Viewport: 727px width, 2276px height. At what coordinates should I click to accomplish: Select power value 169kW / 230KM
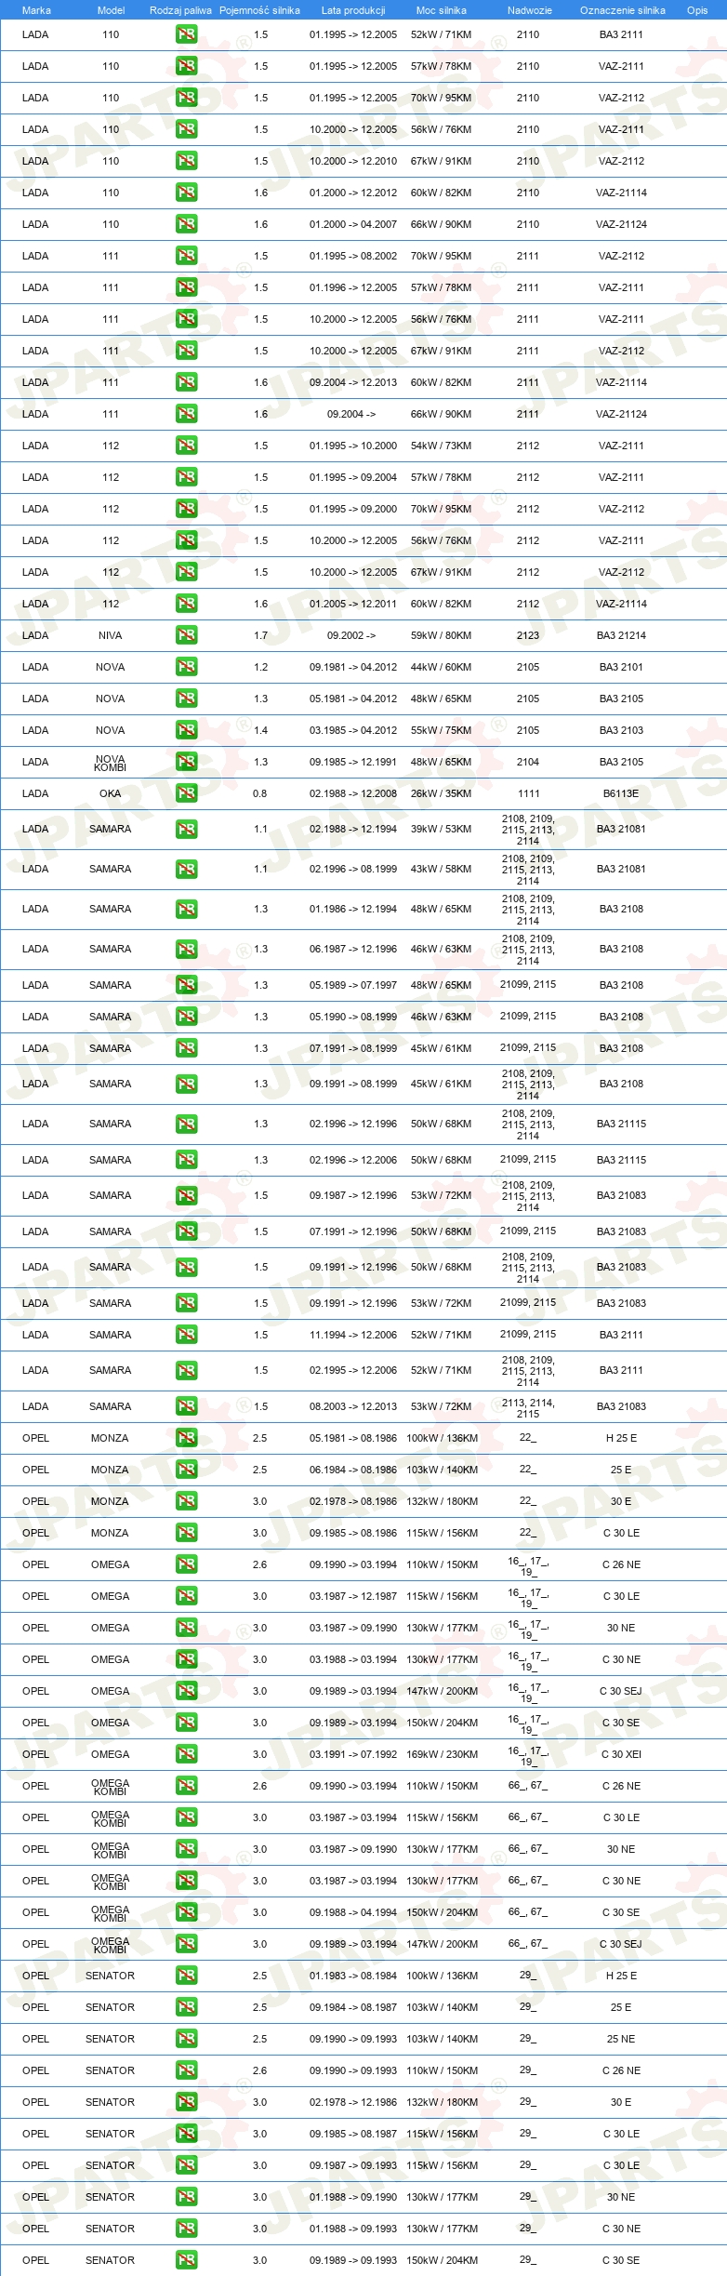tap(442, 1754)
